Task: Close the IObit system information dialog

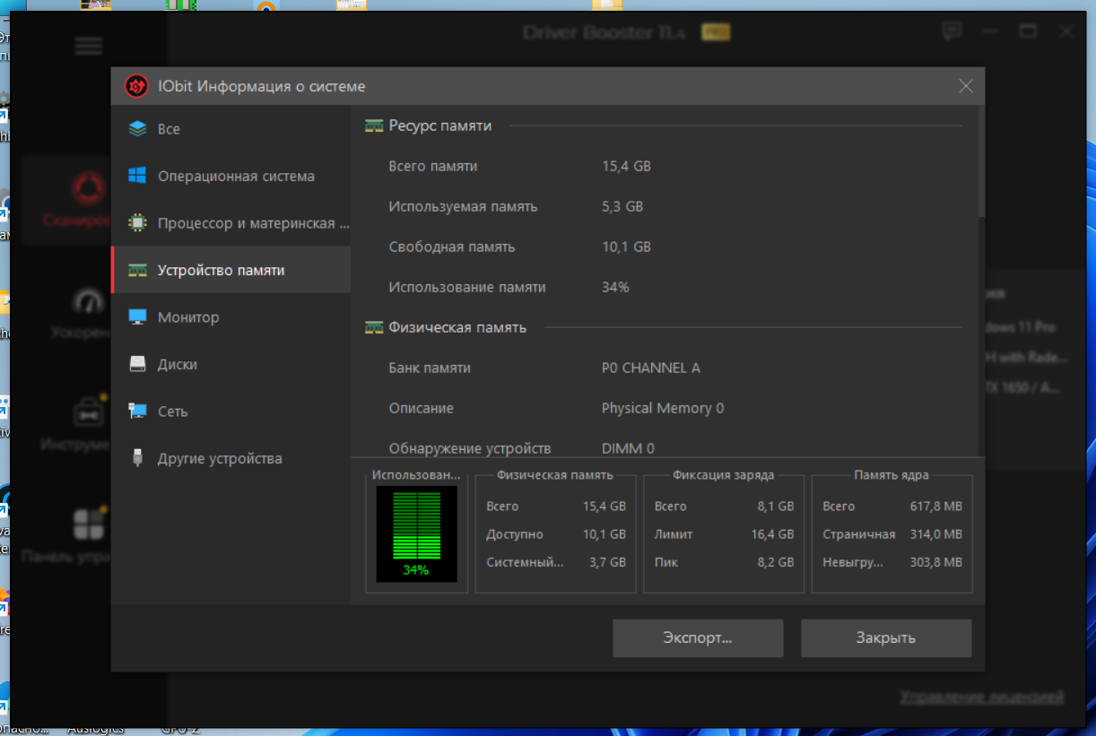Action: point(966,86)
